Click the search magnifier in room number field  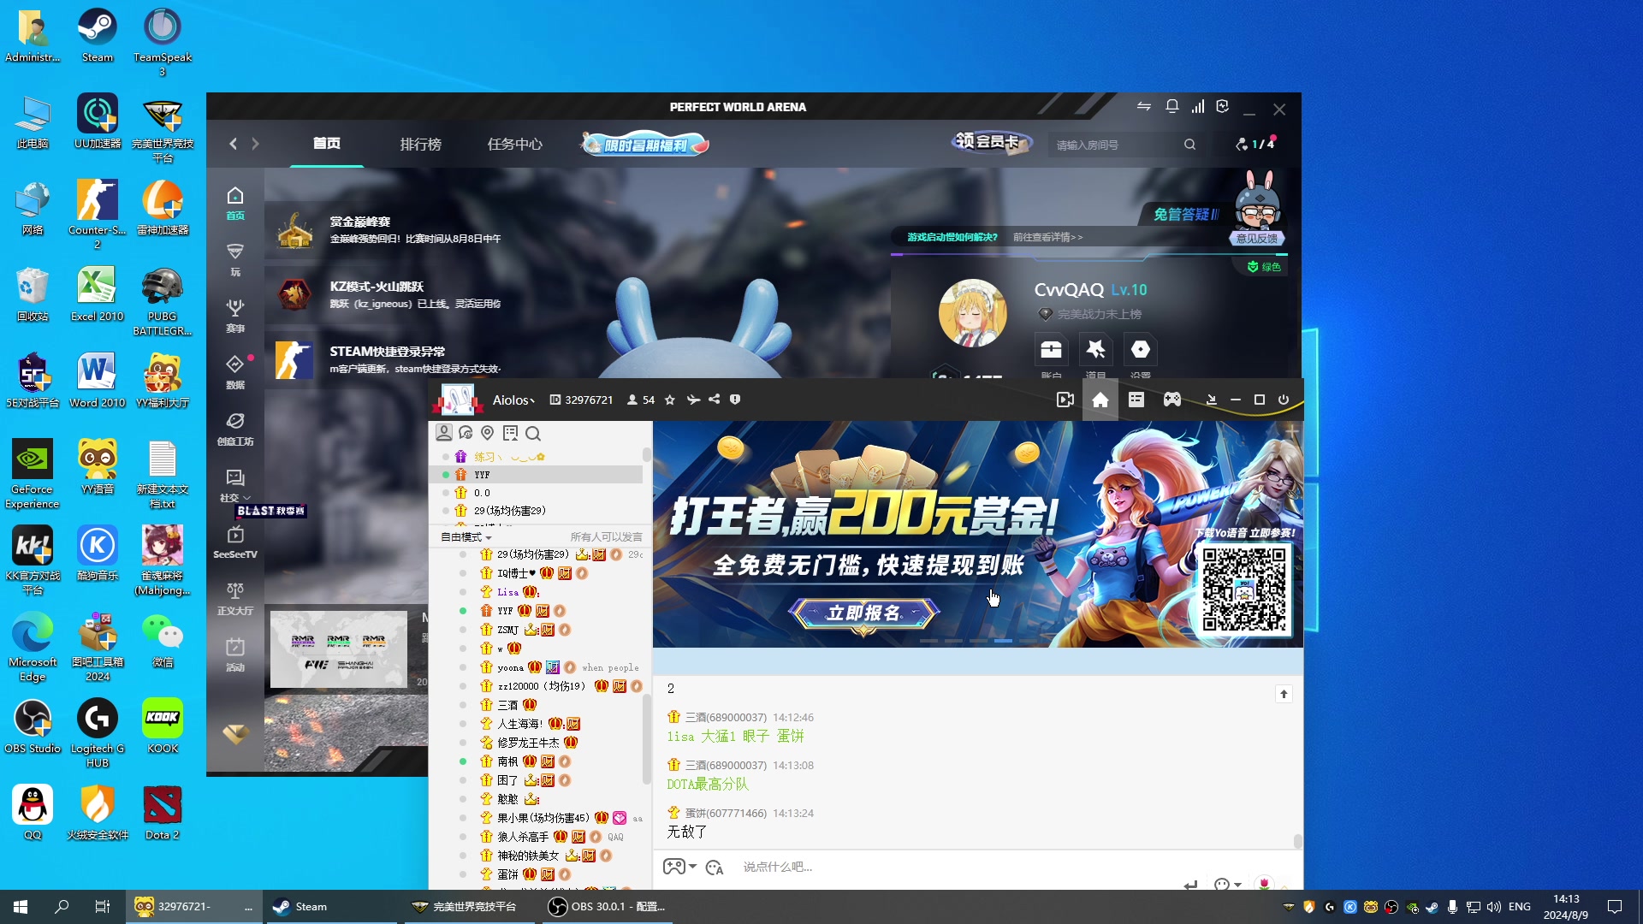(1189, 145)
